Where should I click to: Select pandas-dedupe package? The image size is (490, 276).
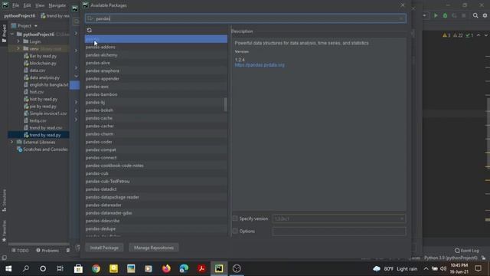(x=156, y=228)
